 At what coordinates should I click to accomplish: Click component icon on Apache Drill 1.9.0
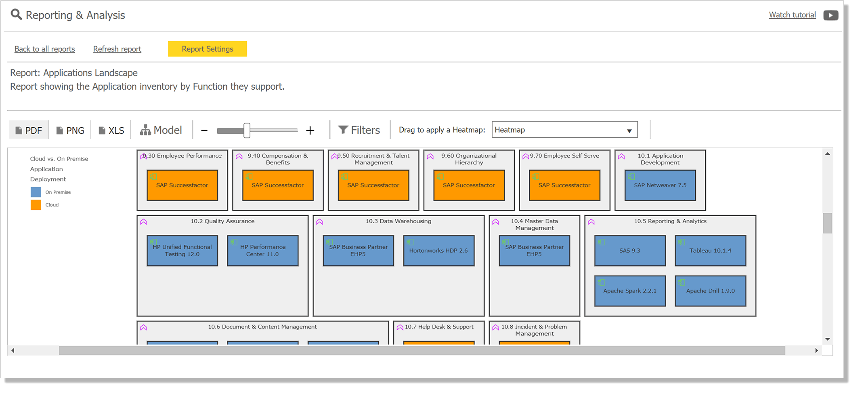tap(682, 282)
